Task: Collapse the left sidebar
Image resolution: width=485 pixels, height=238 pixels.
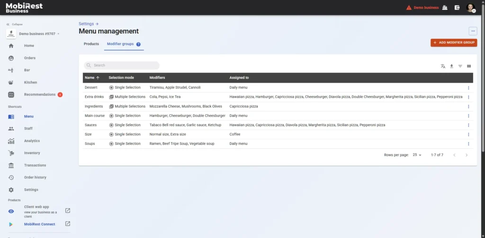Action: tap(14, 24)
